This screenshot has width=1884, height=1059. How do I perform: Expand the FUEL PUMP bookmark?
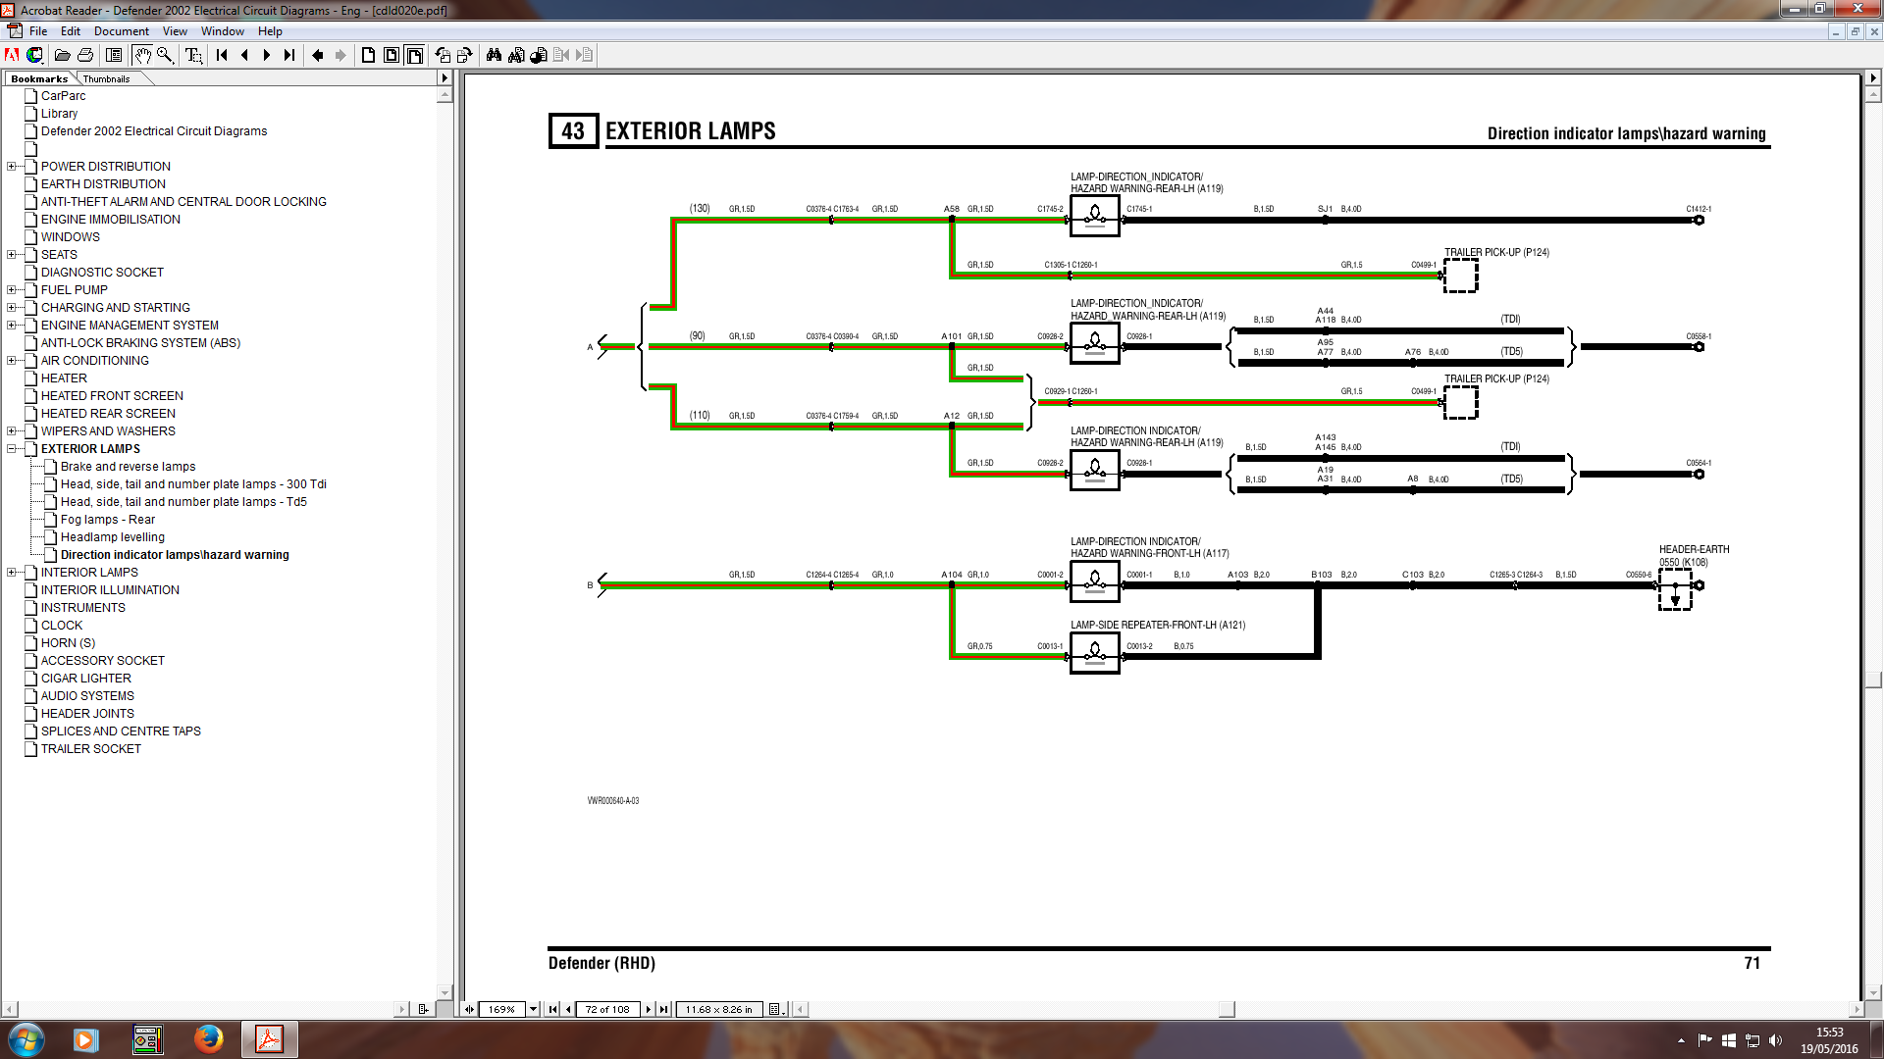(x=12, y=290)
